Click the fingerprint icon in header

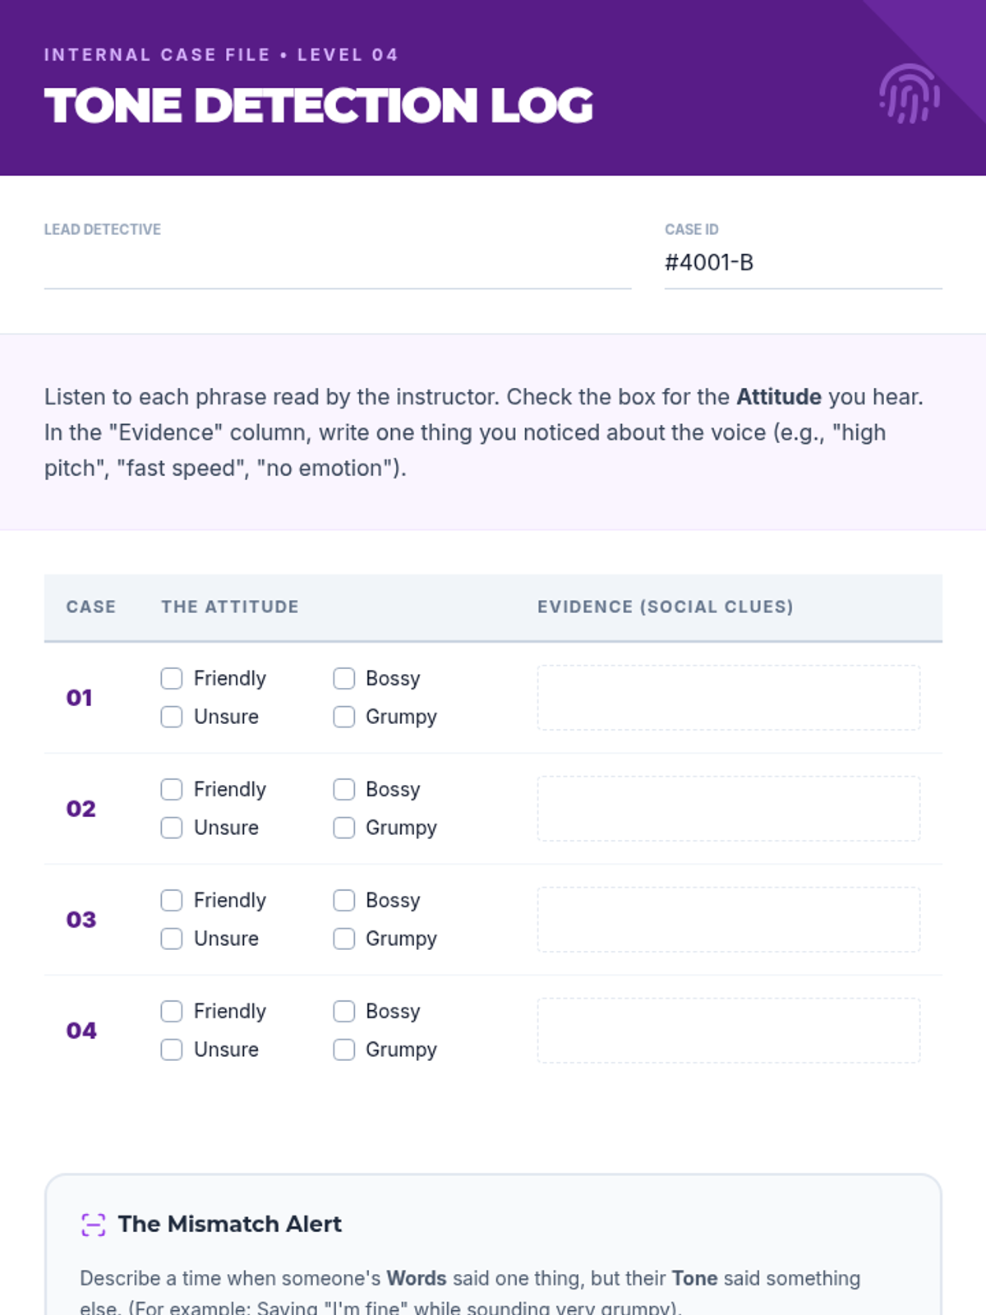(x=909, y=94)
